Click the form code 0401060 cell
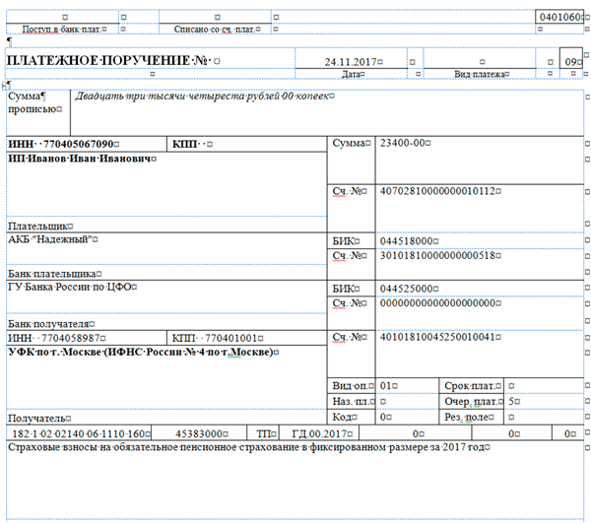 tap(560, 18)
